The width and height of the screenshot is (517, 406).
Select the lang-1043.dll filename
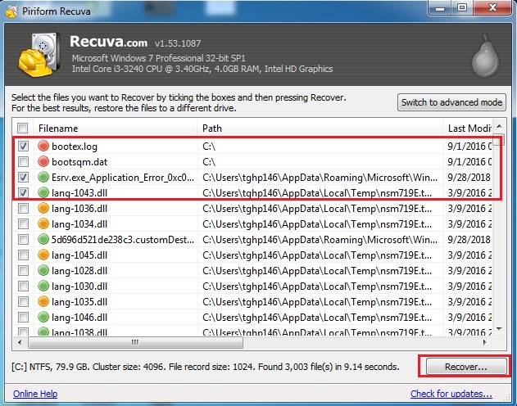point(79,193)
